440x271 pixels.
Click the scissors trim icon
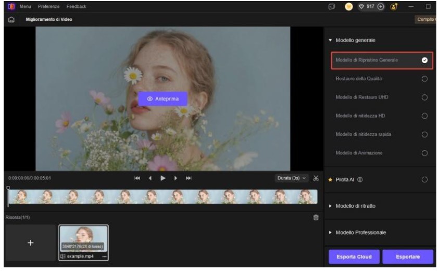coord(316,178)
